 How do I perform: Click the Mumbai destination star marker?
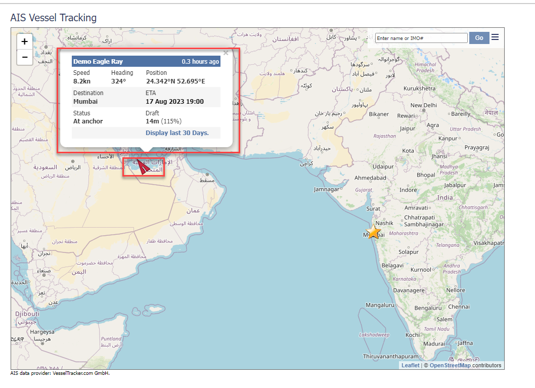374,232
